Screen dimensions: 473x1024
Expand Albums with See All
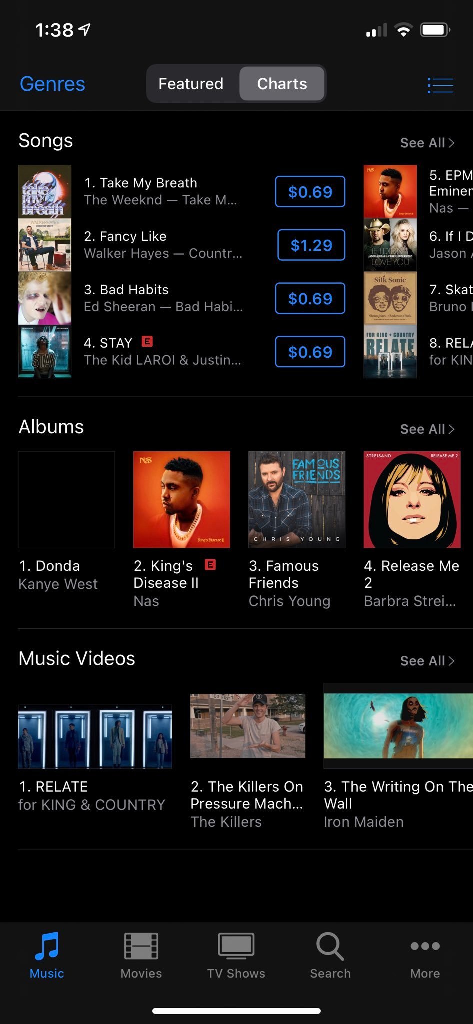click(427, 429)
